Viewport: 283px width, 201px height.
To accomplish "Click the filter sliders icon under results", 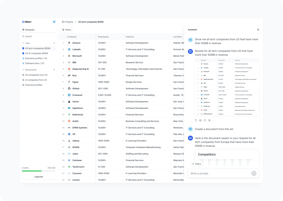I will pyautogui.click(x=209, y=120).
